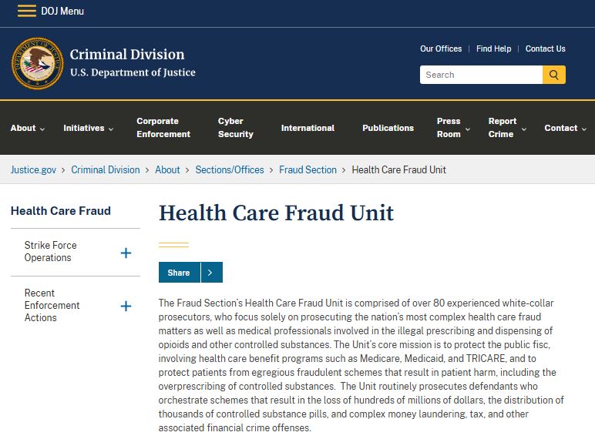Open the Contact dropdown in navigation

tap(566, 128)
